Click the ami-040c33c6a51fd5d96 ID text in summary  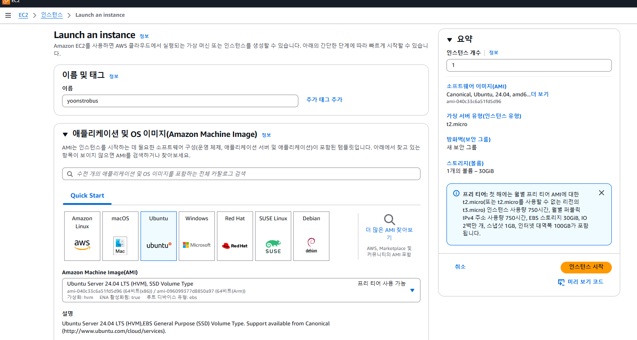474,102
